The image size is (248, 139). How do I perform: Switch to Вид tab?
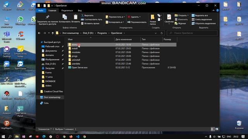click(80, 10)
